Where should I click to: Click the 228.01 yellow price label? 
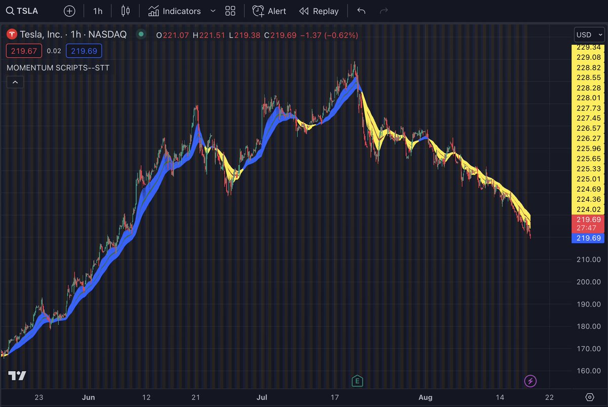(x=587, y=98)
